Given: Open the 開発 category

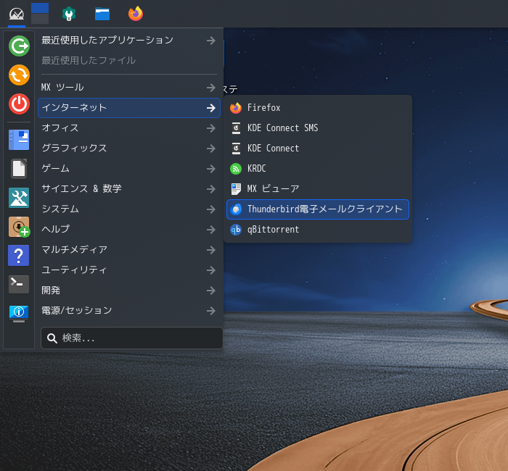Looking at the screenshot, I should click(129, 291).
